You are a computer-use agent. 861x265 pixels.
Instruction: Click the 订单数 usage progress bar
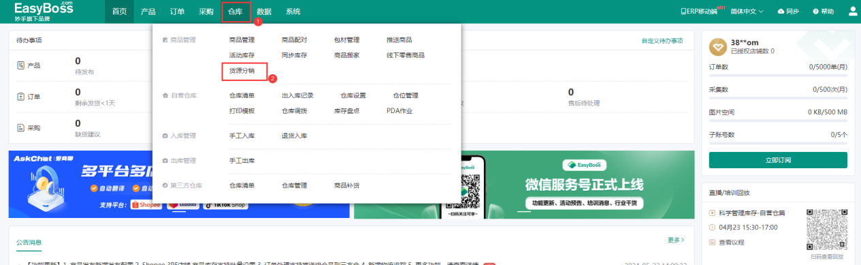coord(778,76)
